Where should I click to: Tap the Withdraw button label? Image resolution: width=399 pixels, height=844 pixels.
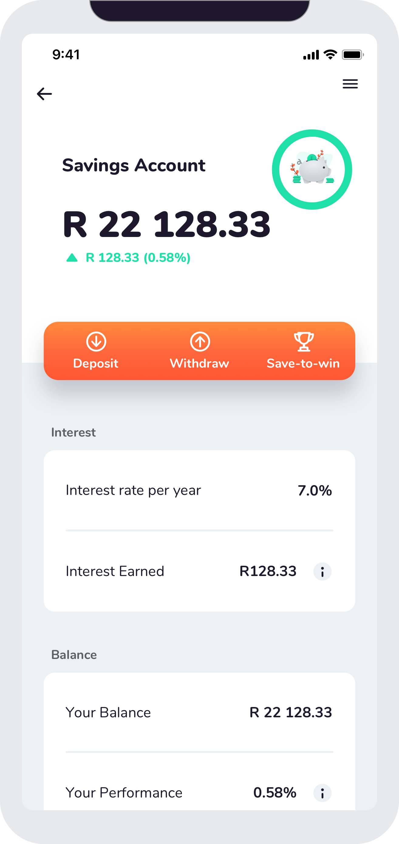199,363
